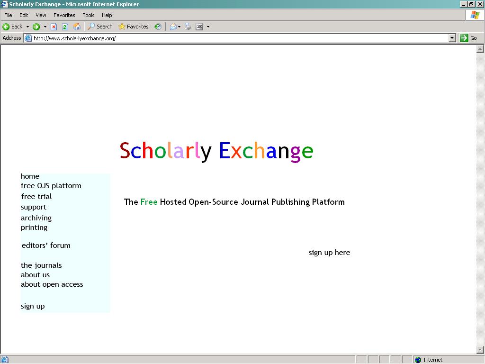
Task: Open the Tools menu
Action: coord(89,15)
